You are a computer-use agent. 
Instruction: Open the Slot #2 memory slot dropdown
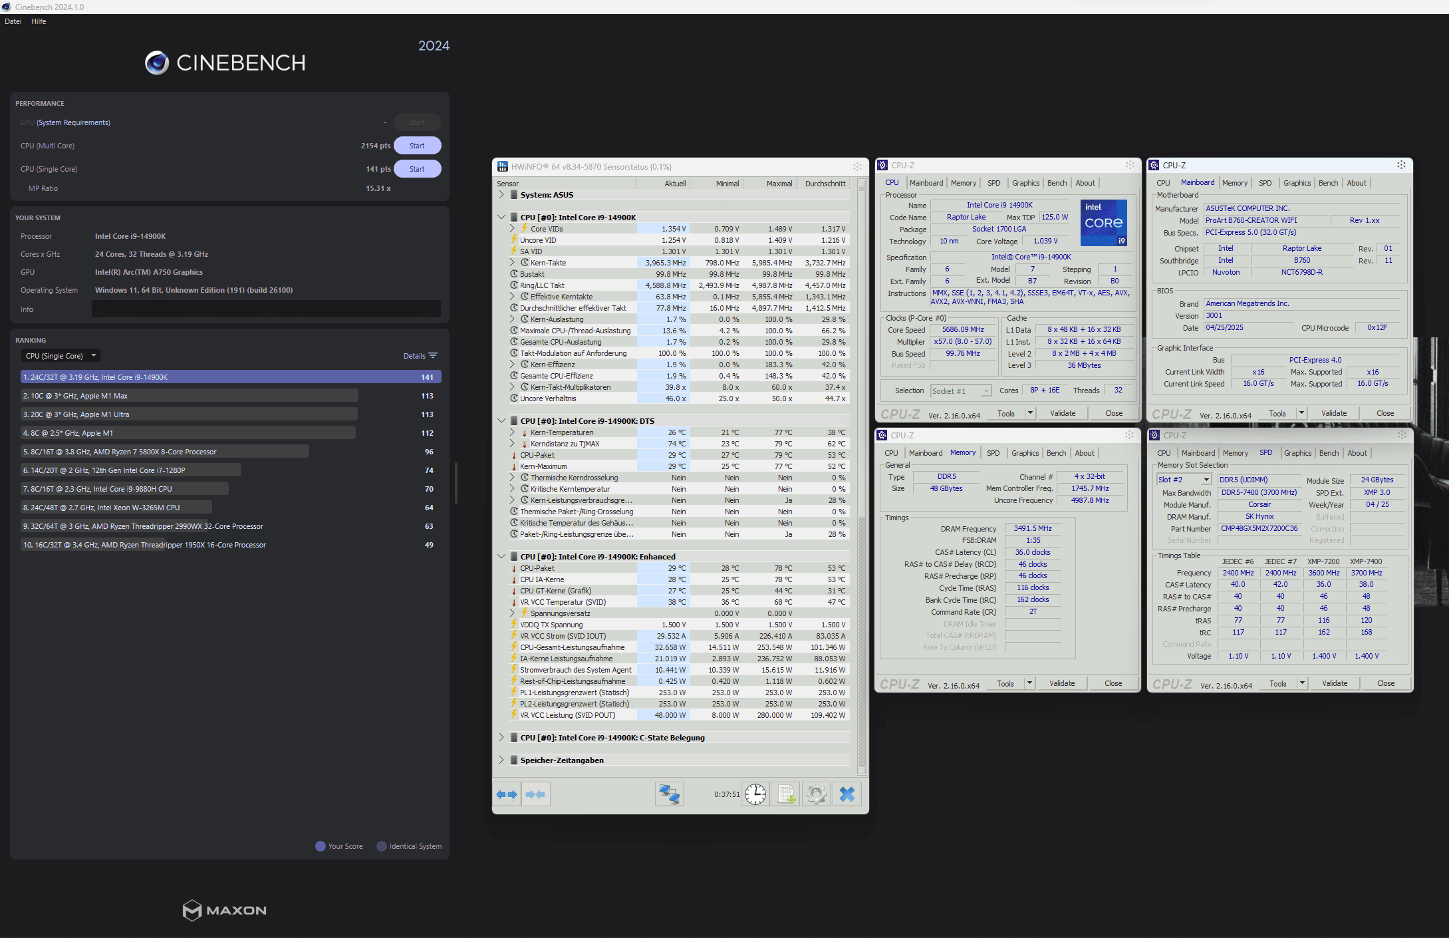[x=1184, y=480]
